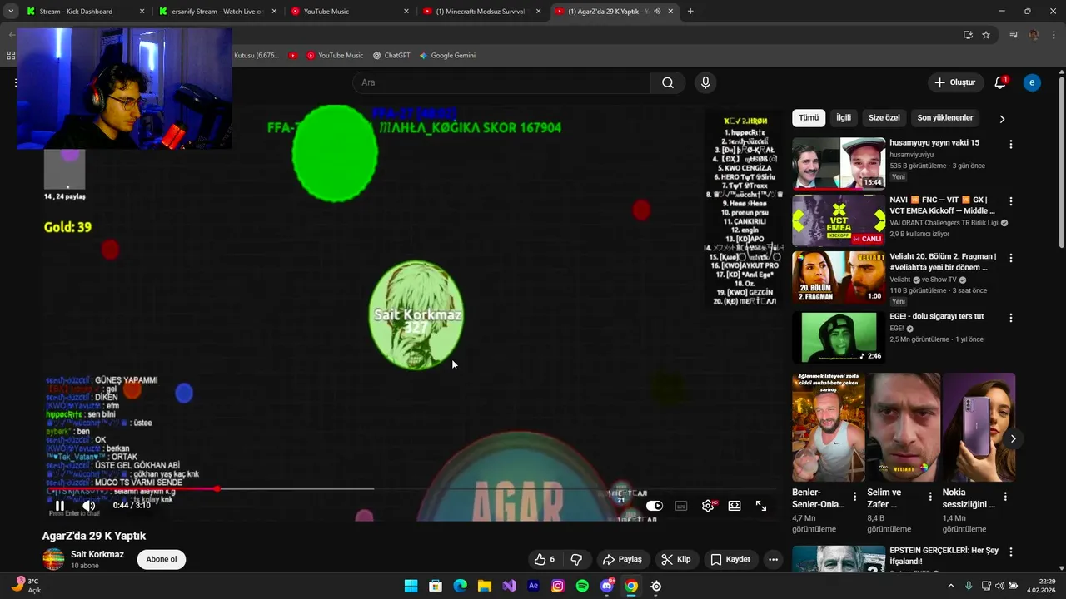This screenshot has height=599, width=1066.
Task: Open options for husamyuyu yayın vakti video
Action: click(1011, 144)
